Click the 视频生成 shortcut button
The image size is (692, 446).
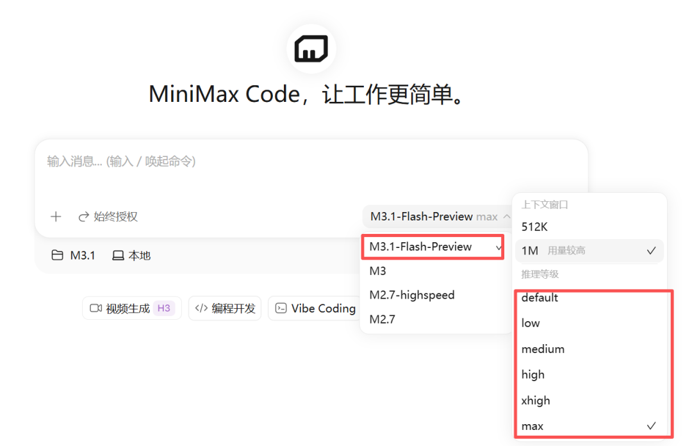tap(131, 308)
